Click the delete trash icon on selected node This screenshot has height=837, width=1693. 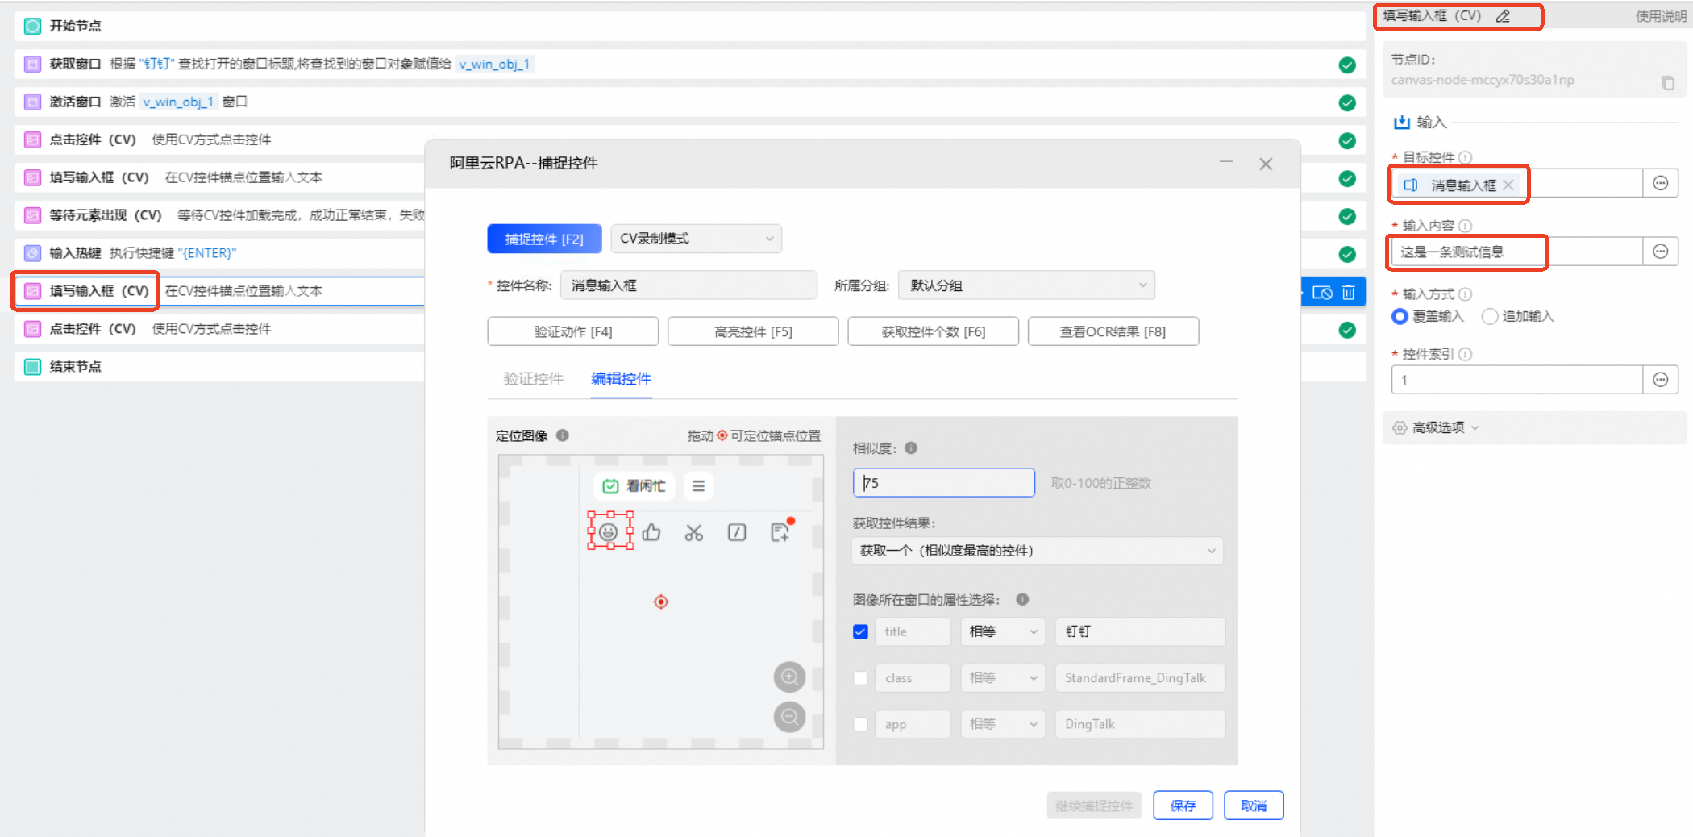(x=1349, y=292)
